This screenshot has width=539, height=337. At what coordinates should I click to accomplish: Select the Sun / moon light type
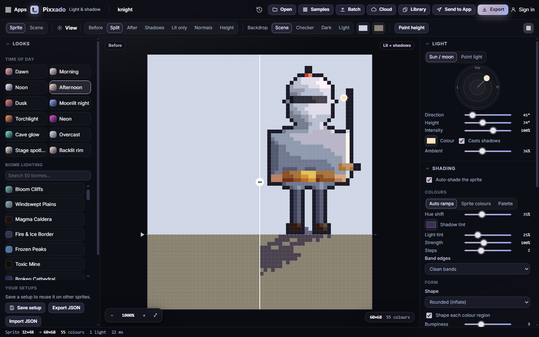(x=441, y=57)
